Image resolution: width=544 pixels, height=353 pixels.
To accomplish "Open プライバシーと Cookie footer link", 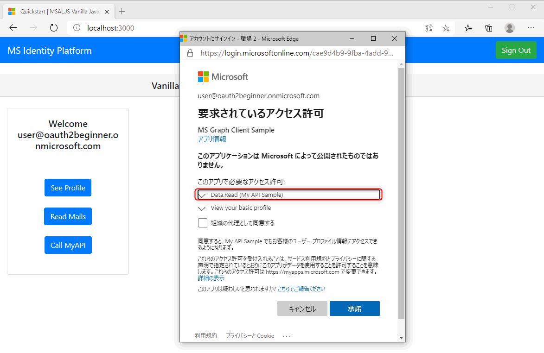I will click(250, 336).
